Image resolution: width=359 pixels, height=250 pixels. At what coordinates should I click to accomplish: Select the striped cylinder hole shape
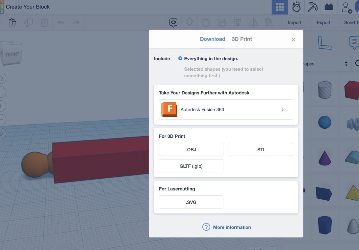(x=324, y=90)
